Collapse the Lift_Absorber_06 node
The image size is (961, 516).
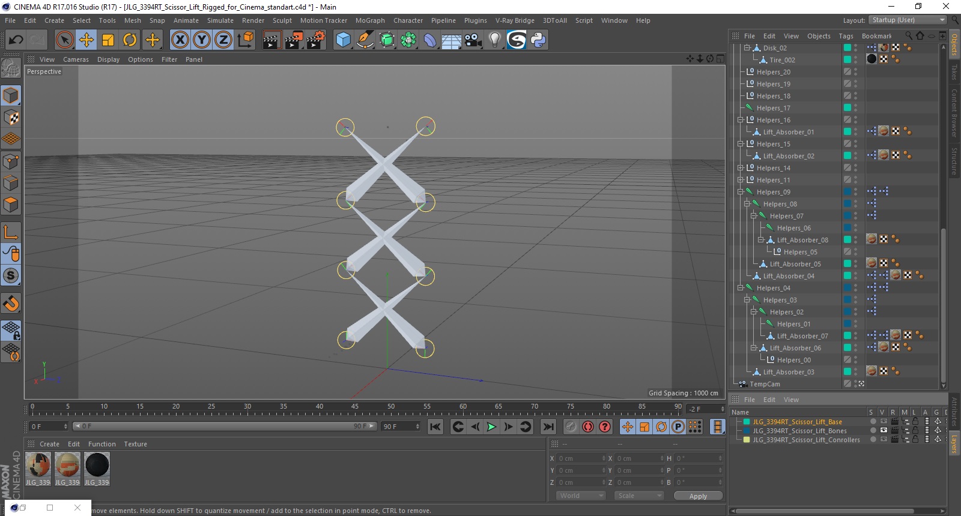(754, 348)
